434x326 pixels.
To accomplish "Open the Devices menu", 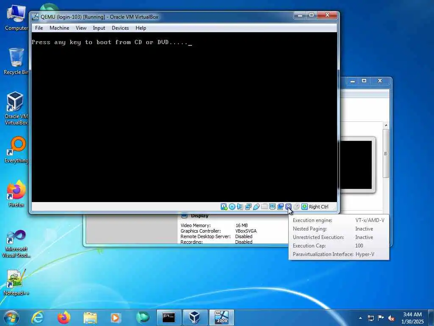I will 120,28.
